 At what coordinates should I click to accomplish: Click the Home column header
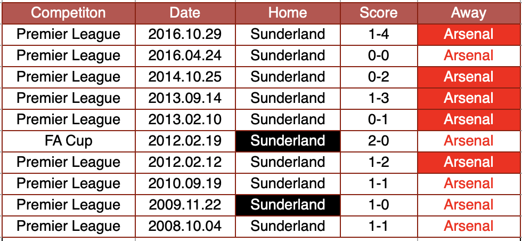click(288, 13)
